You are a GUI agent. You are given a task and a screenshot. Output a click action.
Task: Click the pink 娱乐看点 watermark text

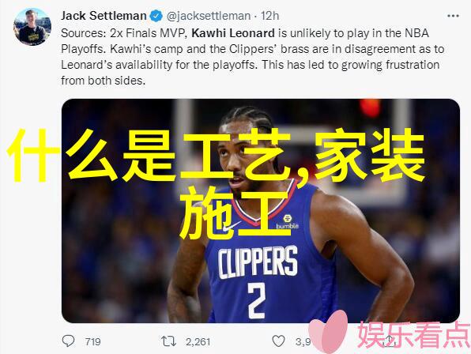[413, 335]
